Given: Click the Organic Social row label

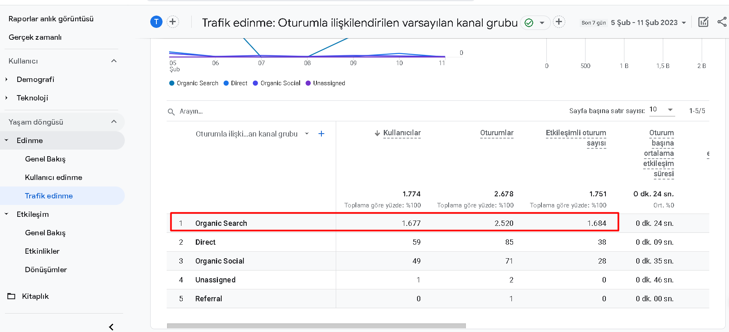Looking at the screenshot, I should pos(220,261).
